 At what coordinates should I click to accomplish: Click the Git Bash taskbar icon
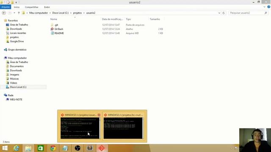[102, 148]
